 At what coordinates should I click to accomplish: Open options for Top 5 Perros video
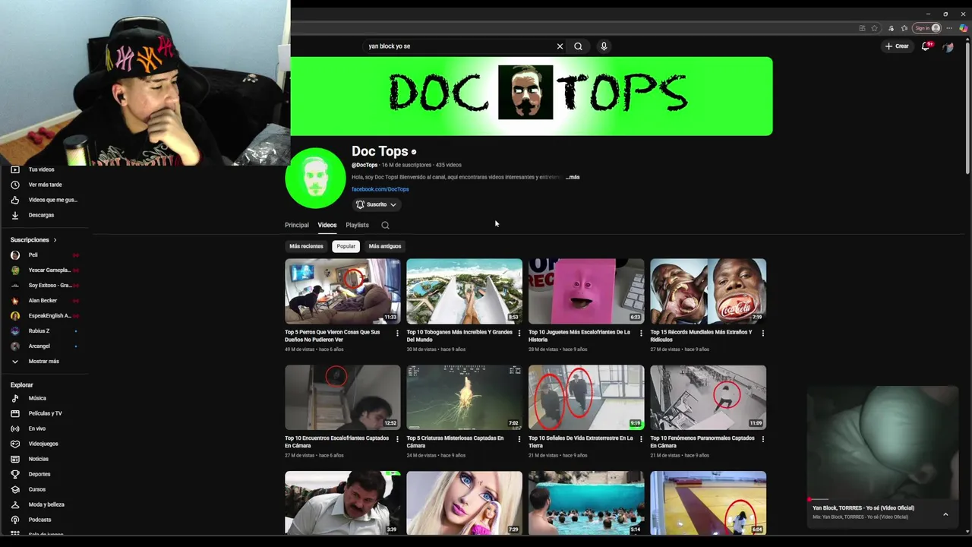[x=397, y=333]
